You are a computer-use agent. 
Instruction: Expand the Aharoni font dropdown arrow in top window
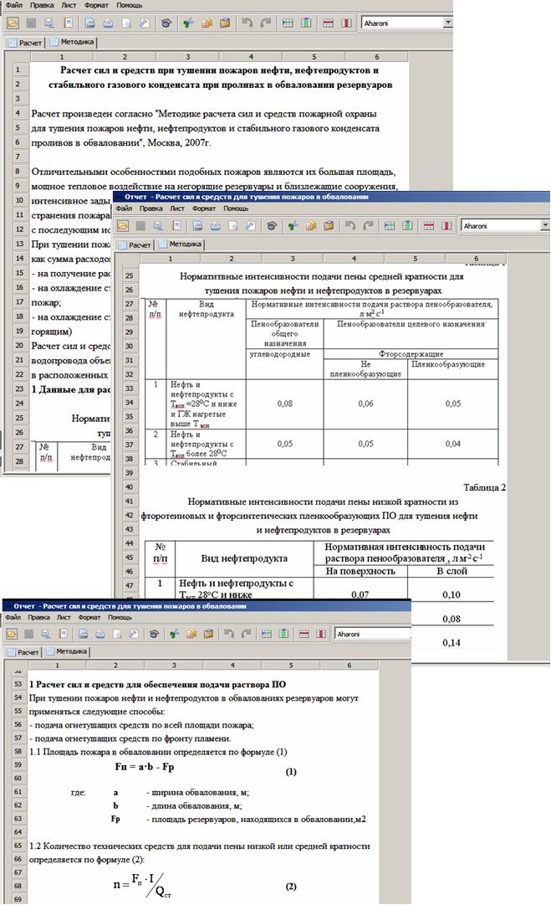pyautogui.click(x=448, y=23)
